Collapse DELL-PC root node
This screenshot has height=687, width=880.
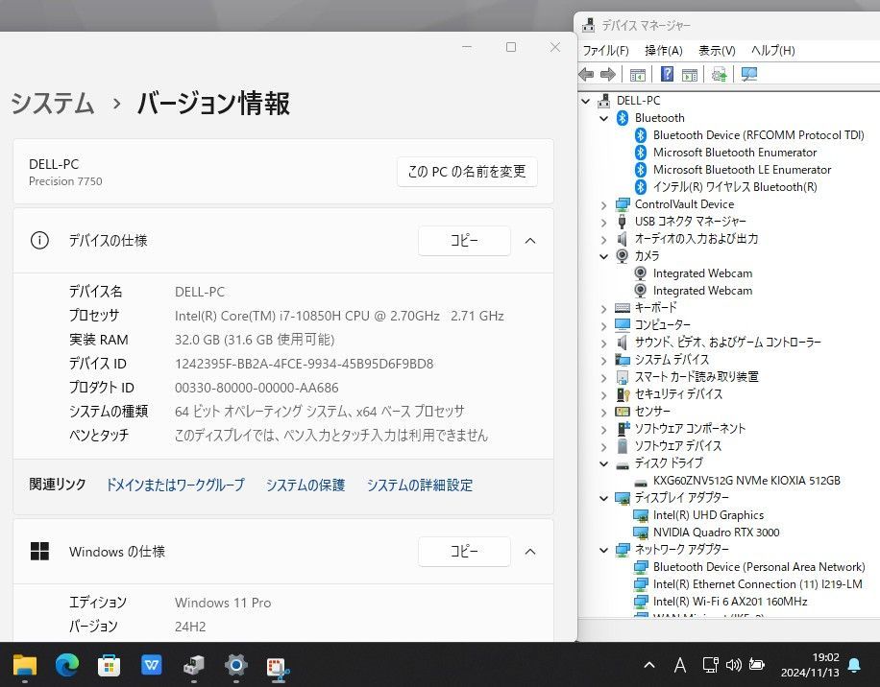point(586,101)
